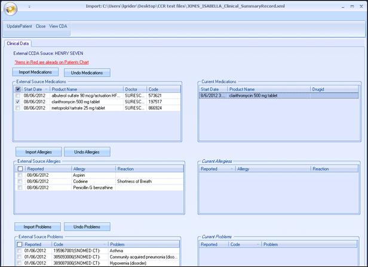The image size is (368, 267).
Task: Toggle the select-all checkbox in External Source Medications header
Action: pyautogui.click(x=19, y=89)
